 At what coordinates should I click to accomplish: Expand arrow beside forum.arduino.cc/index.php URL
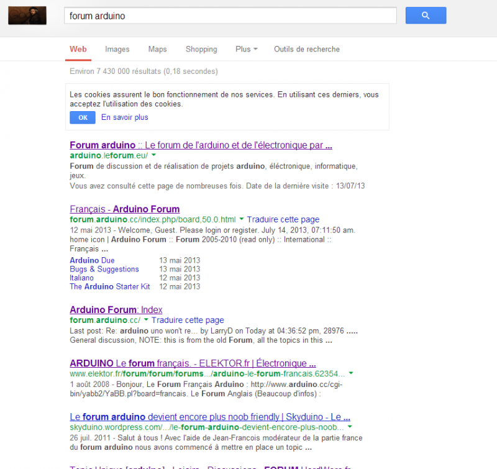coord(242,219)
